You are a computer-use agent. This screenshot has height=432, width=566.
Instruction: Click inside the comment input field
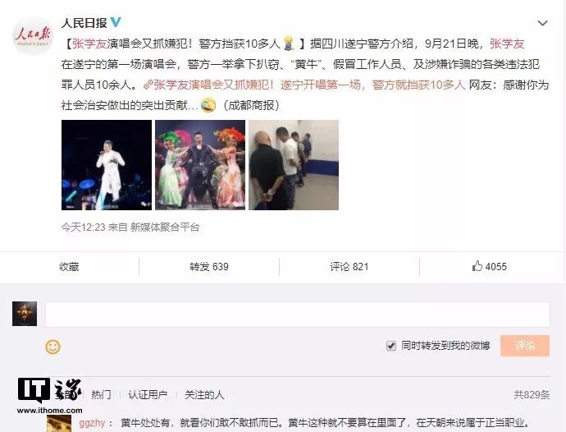coord(298,315)
